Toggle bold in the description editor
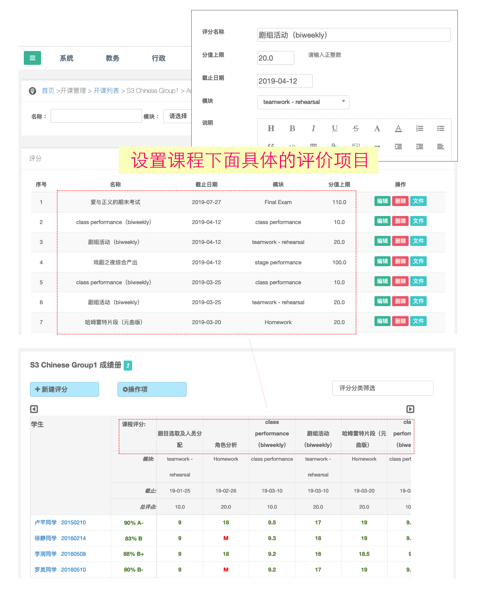Image resolution: width=477 pixels, height=590 pixels. tap(292, 129)
